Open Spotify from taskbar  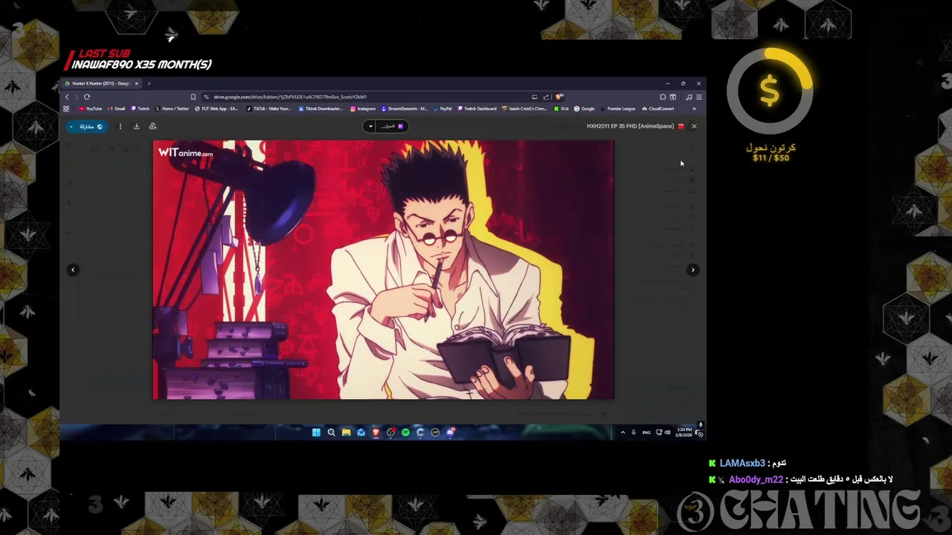coord(405,432)
